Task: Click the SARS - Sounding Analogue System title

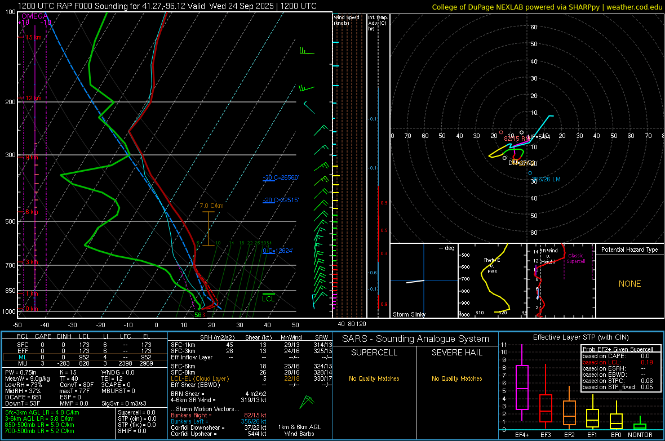Action: [416, 339]
